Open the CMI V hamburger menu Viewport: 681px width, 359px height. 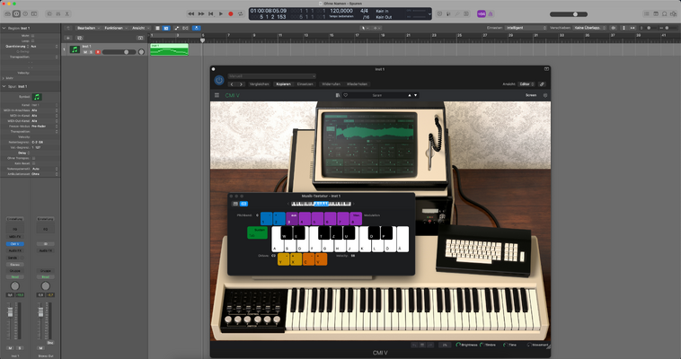(x=217, y=95)
